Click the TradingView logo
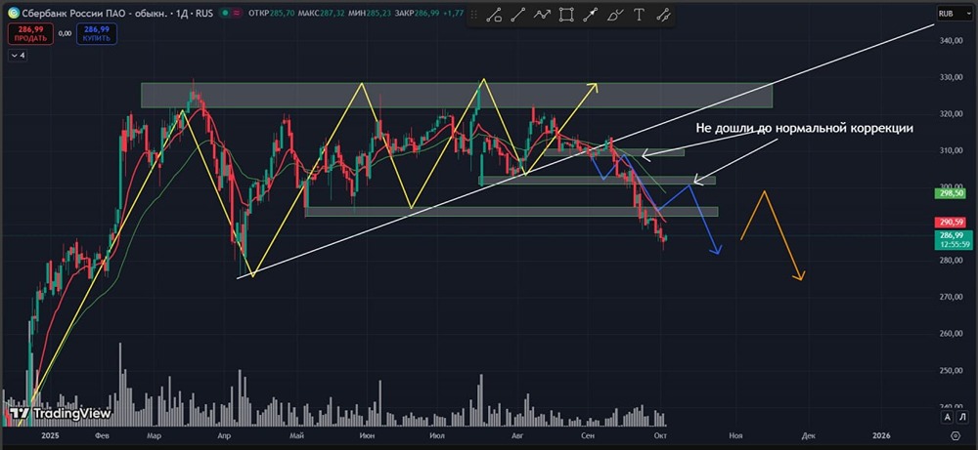This screenshot has width=978, height=450. (60, 413)
